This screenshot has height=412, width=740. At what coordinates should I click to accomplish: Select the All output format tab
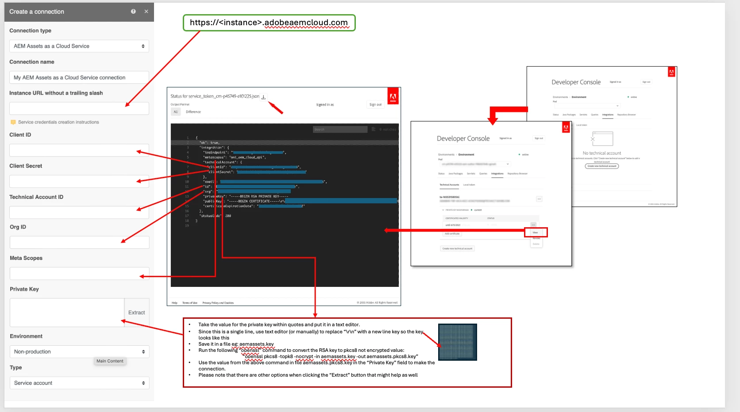[176, 112]
